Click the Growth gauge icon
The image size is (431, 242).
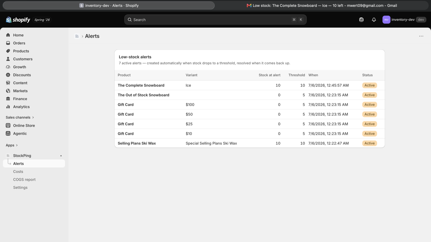tap(8, 67)
